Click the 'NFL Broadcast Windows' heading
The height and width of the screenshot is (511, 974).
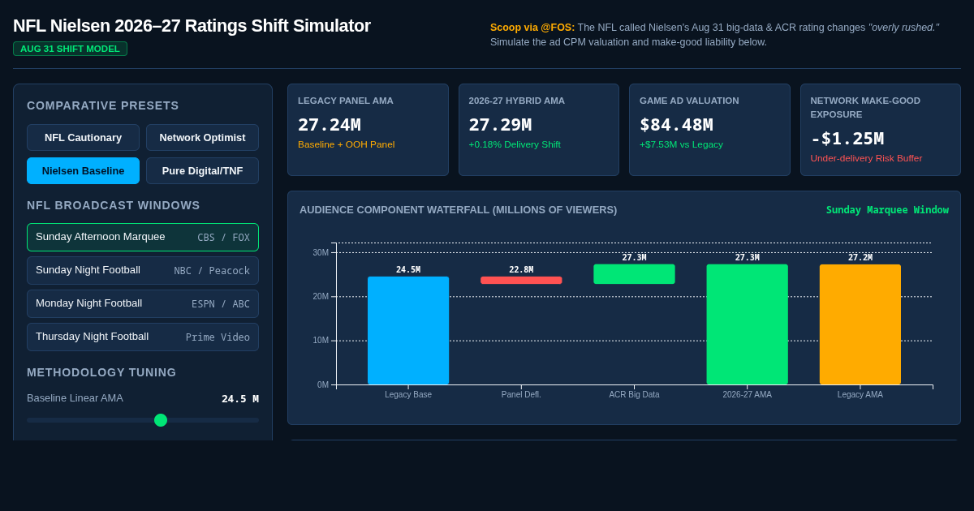pyautogui.click(x=114, y=205)
